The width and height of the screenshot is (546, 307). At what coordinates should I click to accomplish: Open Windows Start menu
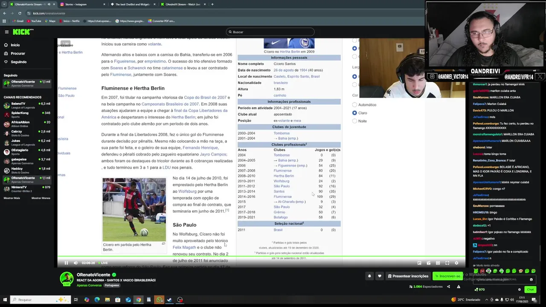coord(5,300)
